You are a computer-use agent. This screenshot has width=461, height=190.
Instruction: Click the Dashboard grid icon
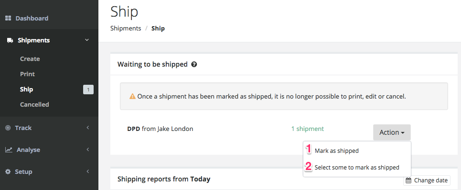(8, 18)
